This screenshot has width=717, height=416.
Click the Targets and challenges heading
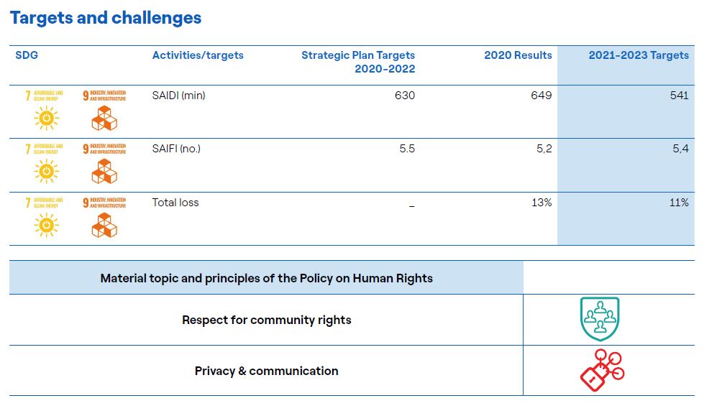pyautogui.click(x=106, y=18)
